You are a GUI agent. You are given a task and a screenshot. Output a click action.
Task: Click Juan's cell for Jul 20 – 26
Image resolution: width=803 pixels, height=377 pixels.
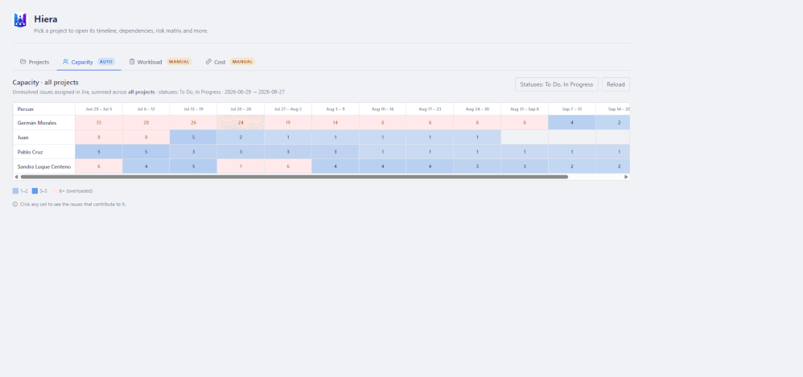pos(241,137)
